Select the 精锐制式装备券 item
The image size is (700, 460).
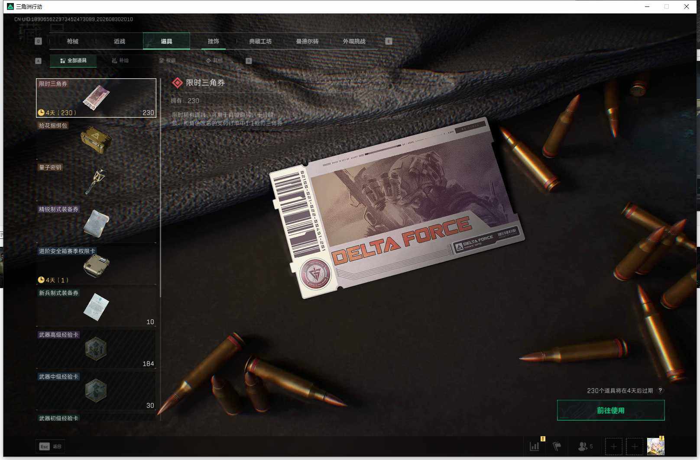click(96, 223)
